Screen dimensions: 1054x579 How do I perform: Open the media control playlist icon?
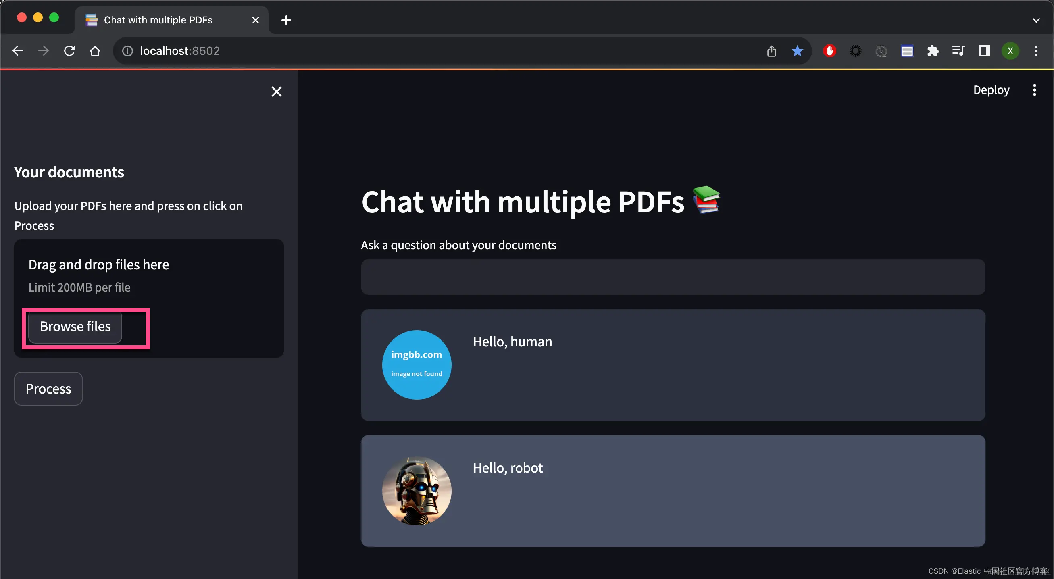(958, 51)
